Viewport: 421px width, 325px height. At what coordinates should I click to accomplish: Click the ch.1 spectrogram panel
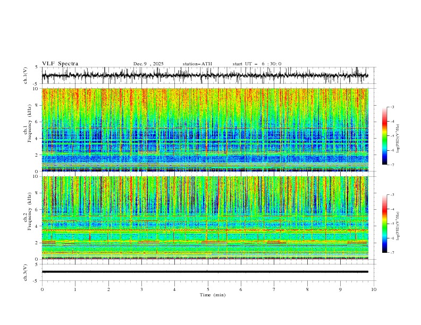point(205,130)
